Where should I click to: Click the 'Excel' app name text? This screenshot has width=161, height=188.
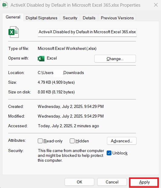point(52,58)
